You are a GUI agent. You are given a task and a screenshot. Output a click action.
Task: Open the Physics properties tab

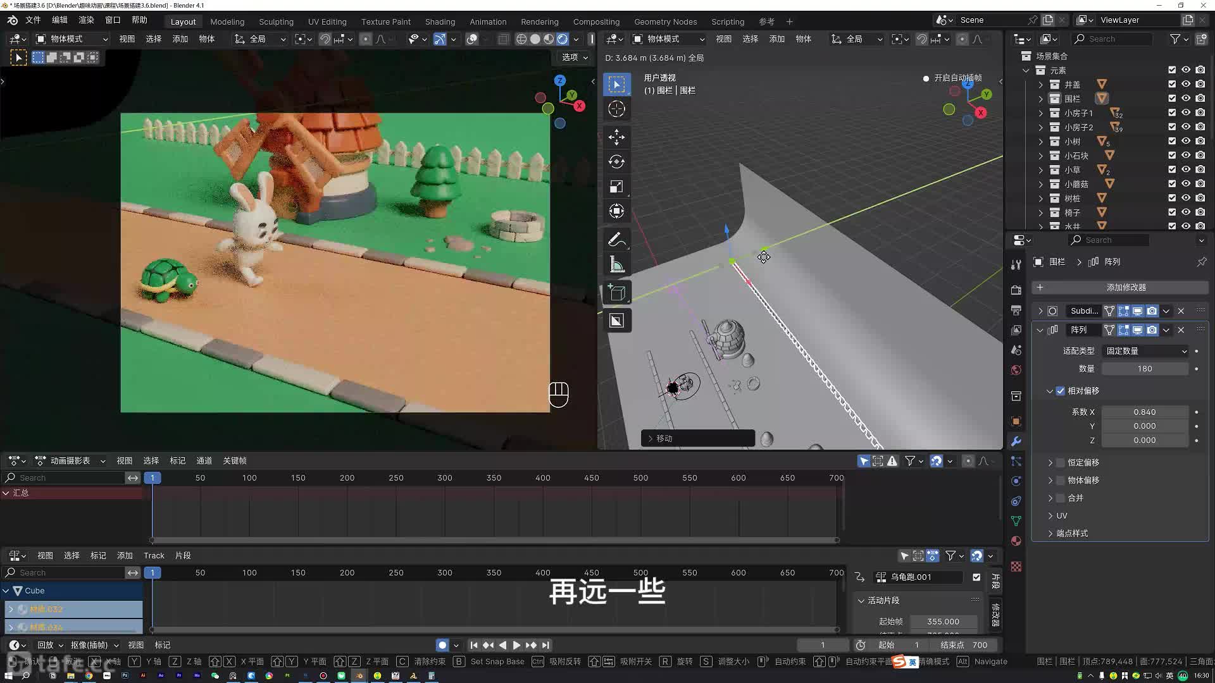coord(1016,481)
